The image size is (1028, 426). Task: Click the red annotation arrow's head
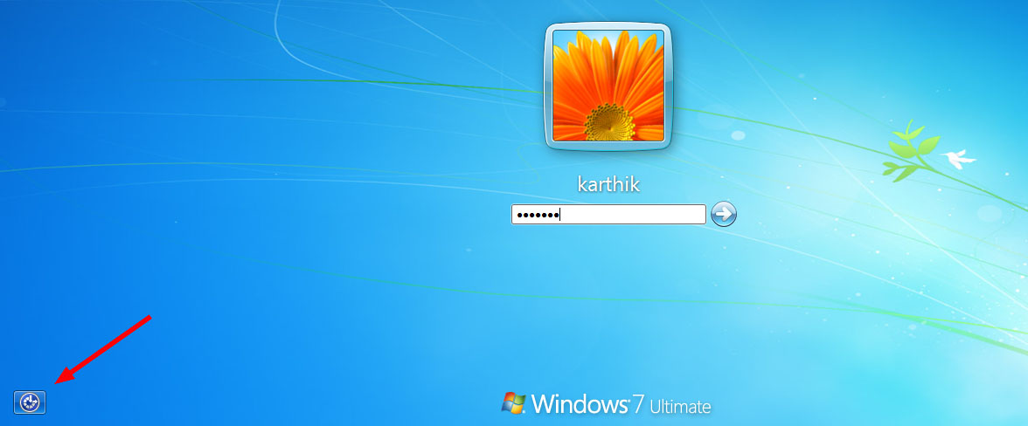coord(60,380)
